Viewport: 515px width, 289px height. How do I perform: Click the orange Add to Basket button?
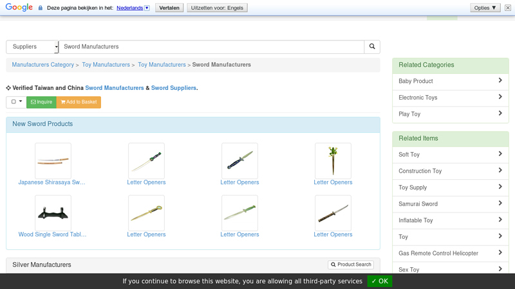79,102
